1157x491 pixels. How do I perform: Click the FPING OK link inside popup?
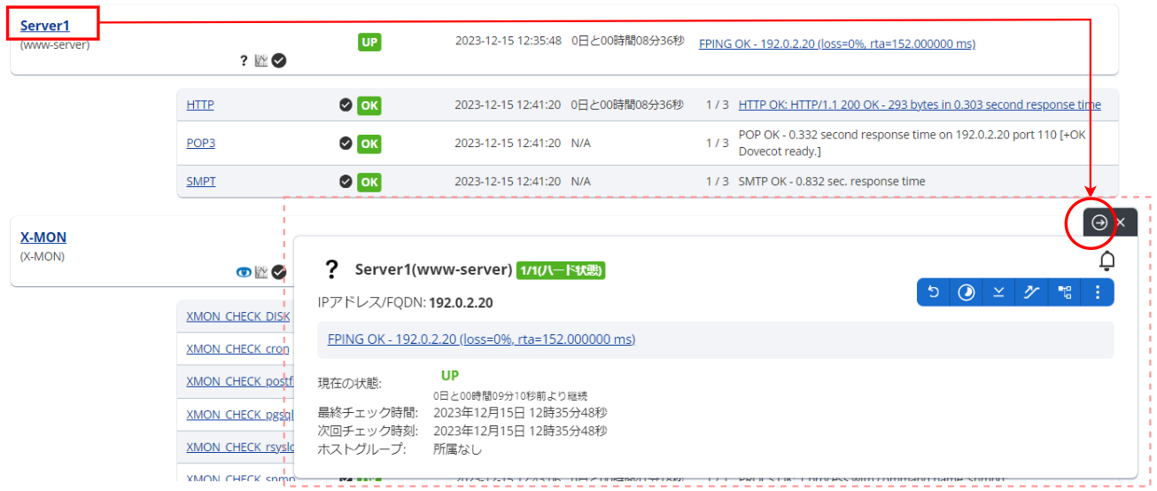pyautogui.click(x=481, y=339)
